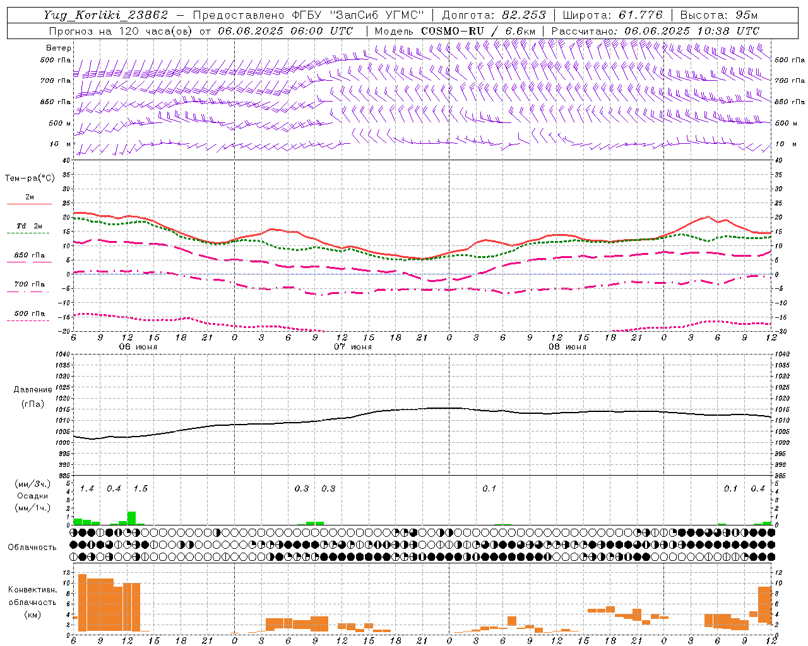Click the station name Yug_Korliki_23862
The width and height of the screenshot is (808, 646).
tap(105, 15)
